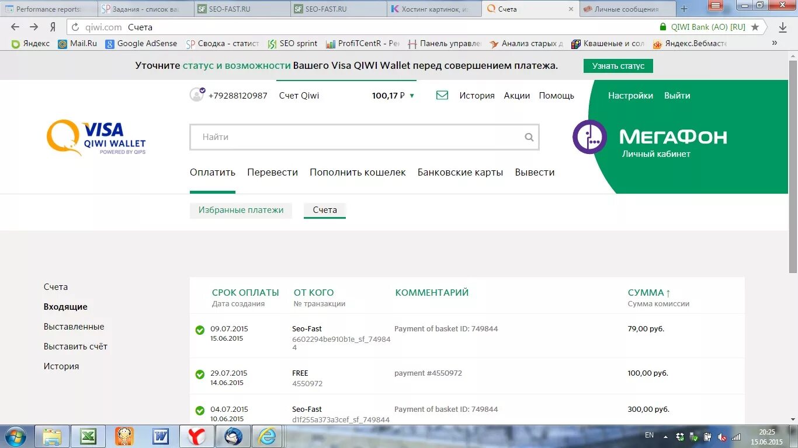
Task: Open the Оплатить menu section
Action: [x=213, y=172]
